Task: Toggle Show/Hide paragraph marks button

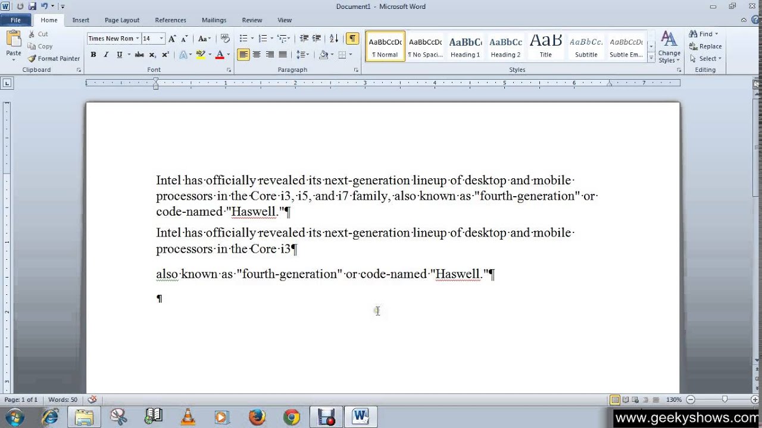Action: 352,39
